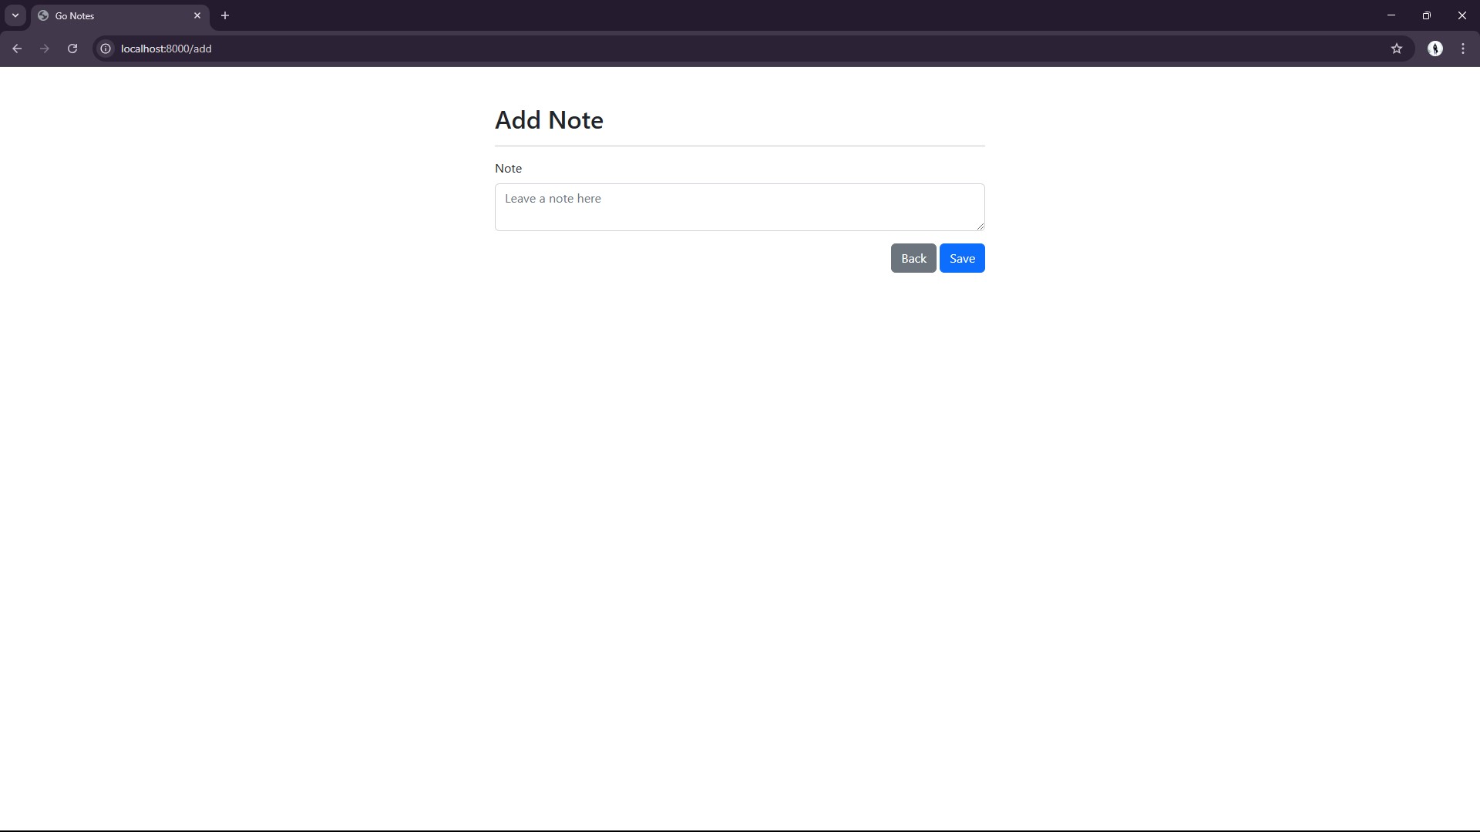Focus the 'Leave a note here' textarea
Viewport: 1480px width, 832px height.
click(x=740, y=207)
